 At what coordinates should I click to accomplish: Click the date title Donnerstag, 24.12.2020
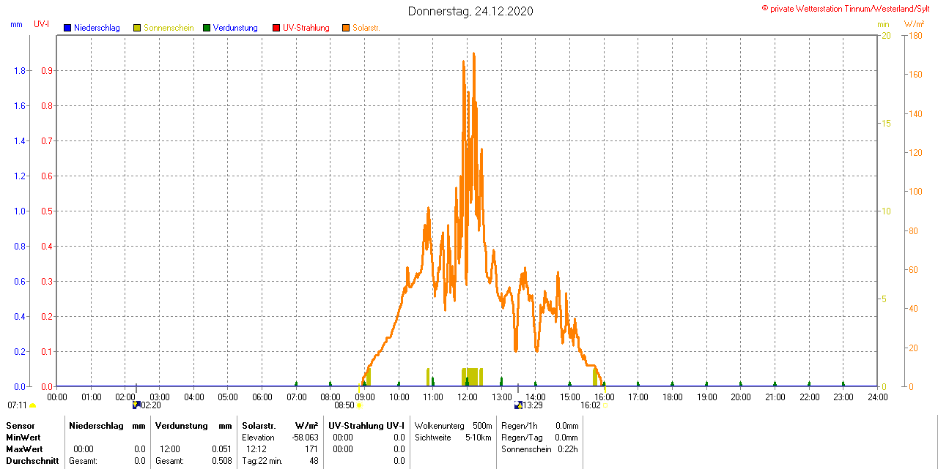tap(470, 11)
